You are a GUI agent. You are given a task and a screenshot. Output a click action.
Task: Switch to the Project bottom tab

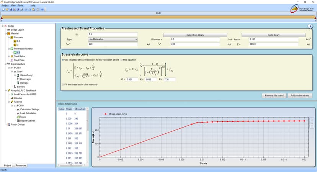click(x=8, y=165)
